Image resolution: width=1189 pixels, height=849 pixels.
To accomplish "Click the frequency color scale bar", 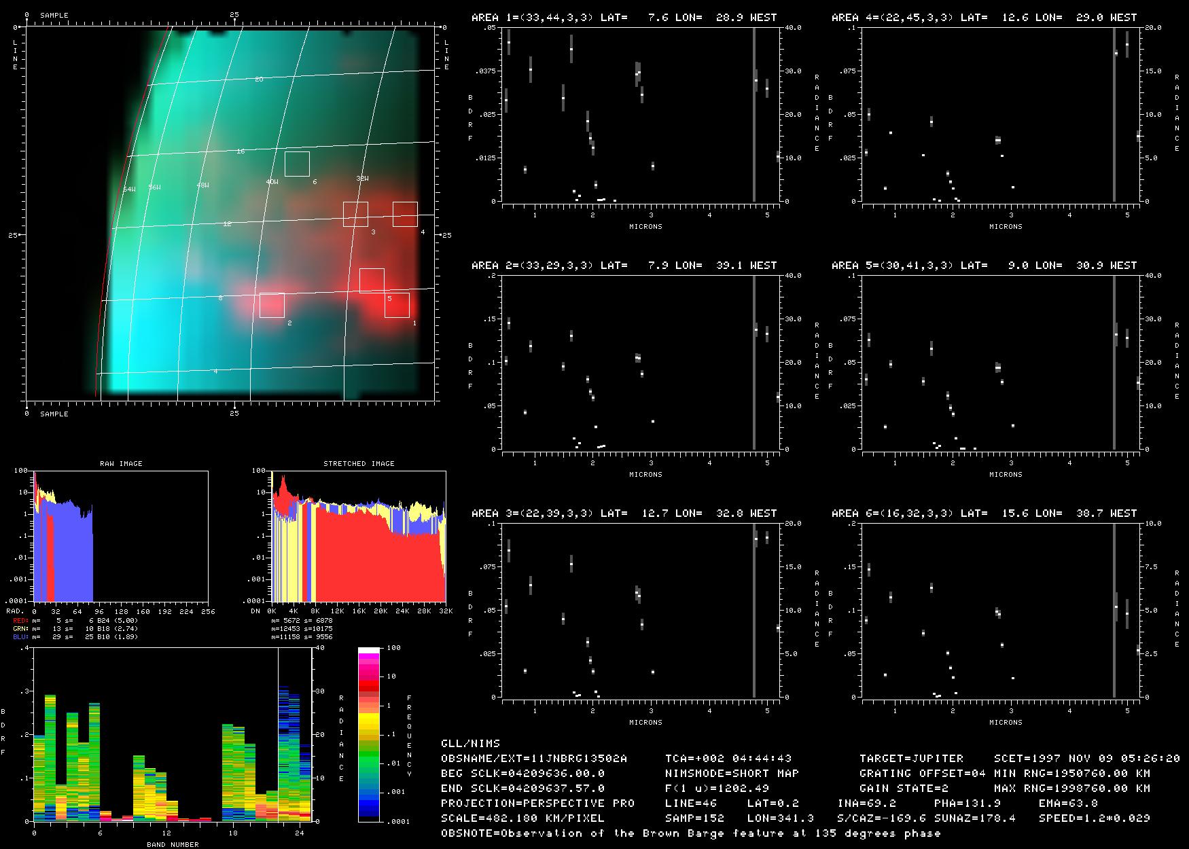I will 369,734.
